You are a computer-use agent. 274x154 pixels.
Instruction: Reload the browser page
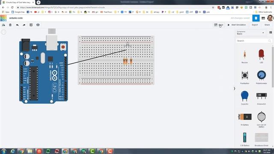12,8
